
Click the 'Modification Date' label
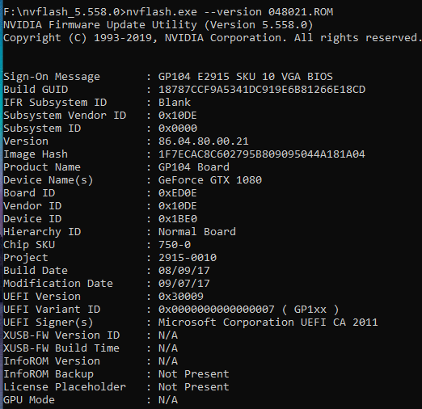coord(58,284)
